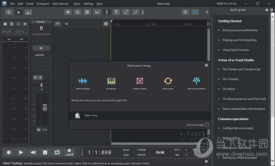This screenshot has height=166, width=275.
Task: Click the small circle next to track dropdown
Action: [66, 24]
